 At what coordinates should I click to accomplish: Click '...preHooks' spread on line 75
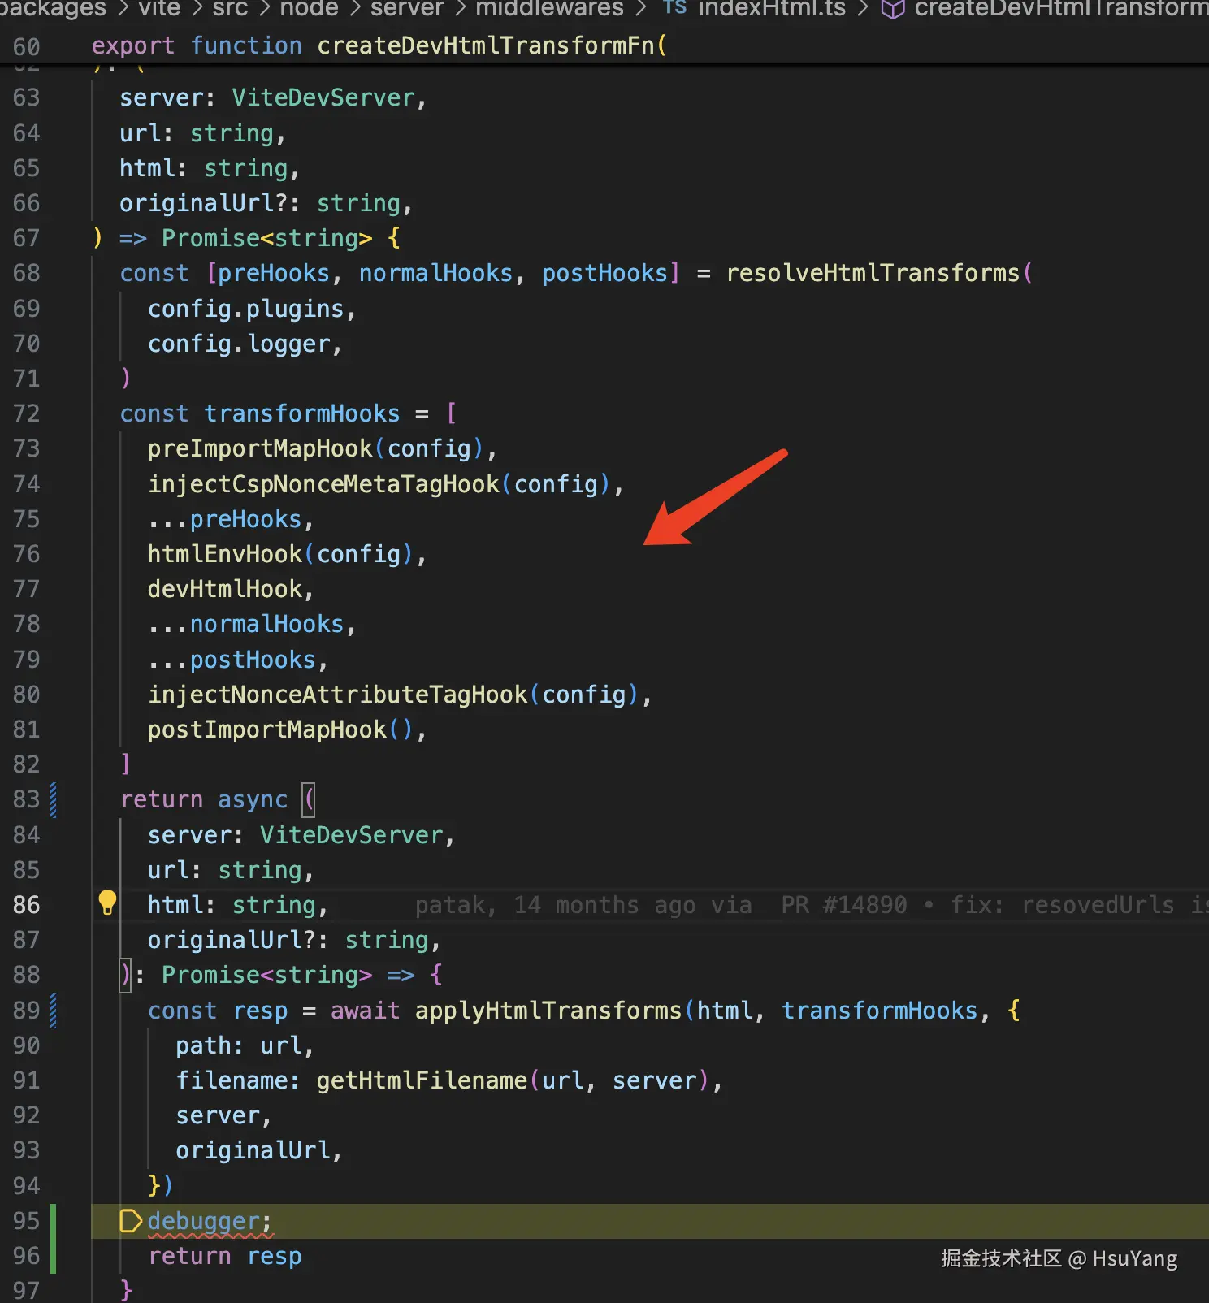click(225, 519)
